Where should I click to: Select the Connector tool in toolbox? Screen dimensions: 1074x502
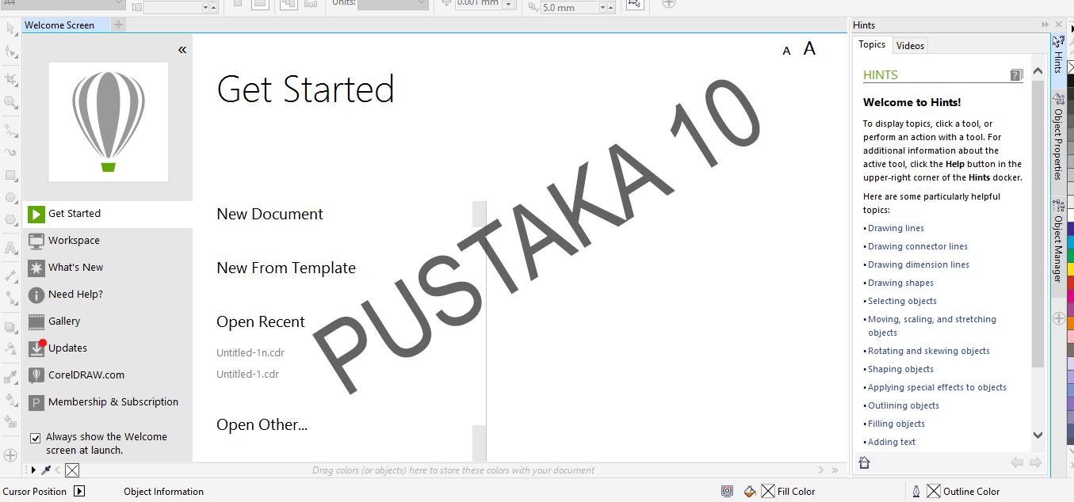point(10,299)
